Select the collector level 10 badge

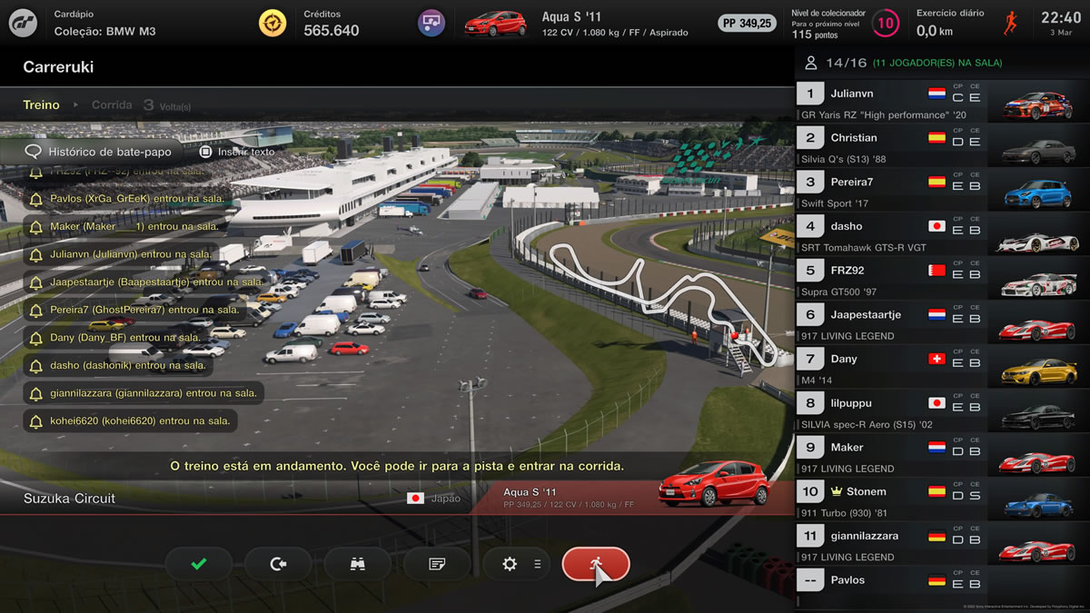886,24
